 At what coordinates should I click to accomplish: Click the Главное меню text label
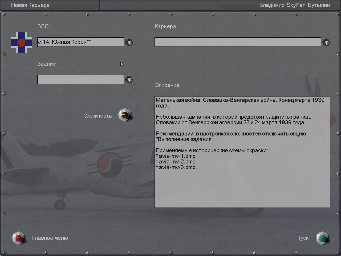click(50, 238)
